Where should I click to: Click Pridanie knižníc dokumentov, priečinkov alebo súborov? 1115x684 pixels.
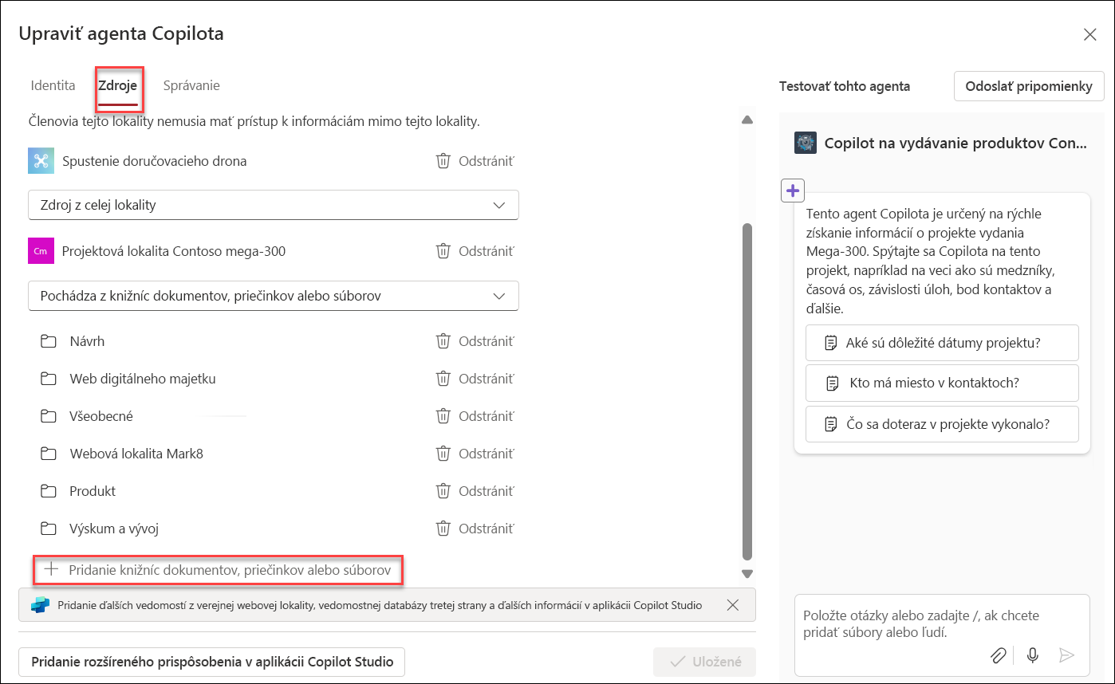point(218,570)
